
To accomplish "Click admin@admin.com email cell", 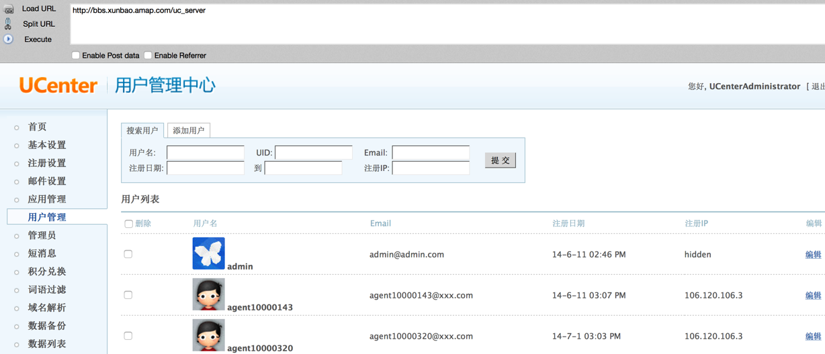I will pos(406,255).
